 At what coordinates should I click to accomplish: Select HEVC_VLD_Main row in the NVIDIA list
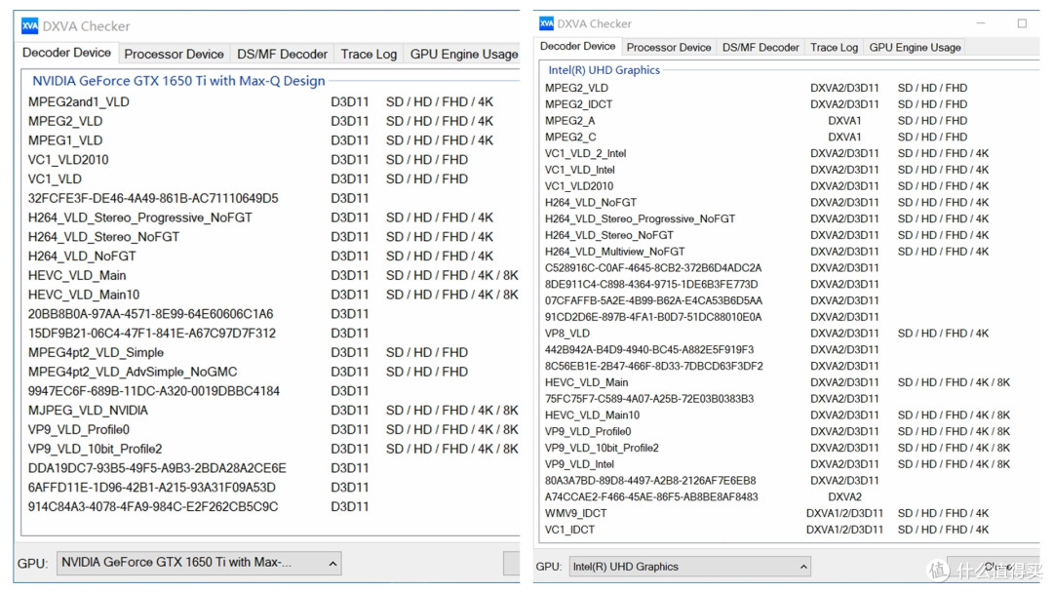[273, 275]
